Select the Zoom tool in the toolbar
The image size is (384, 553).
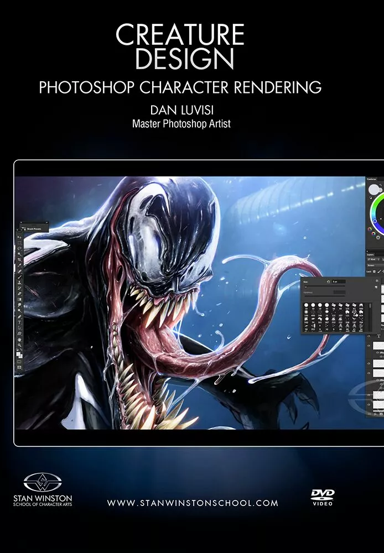point(19,345)
